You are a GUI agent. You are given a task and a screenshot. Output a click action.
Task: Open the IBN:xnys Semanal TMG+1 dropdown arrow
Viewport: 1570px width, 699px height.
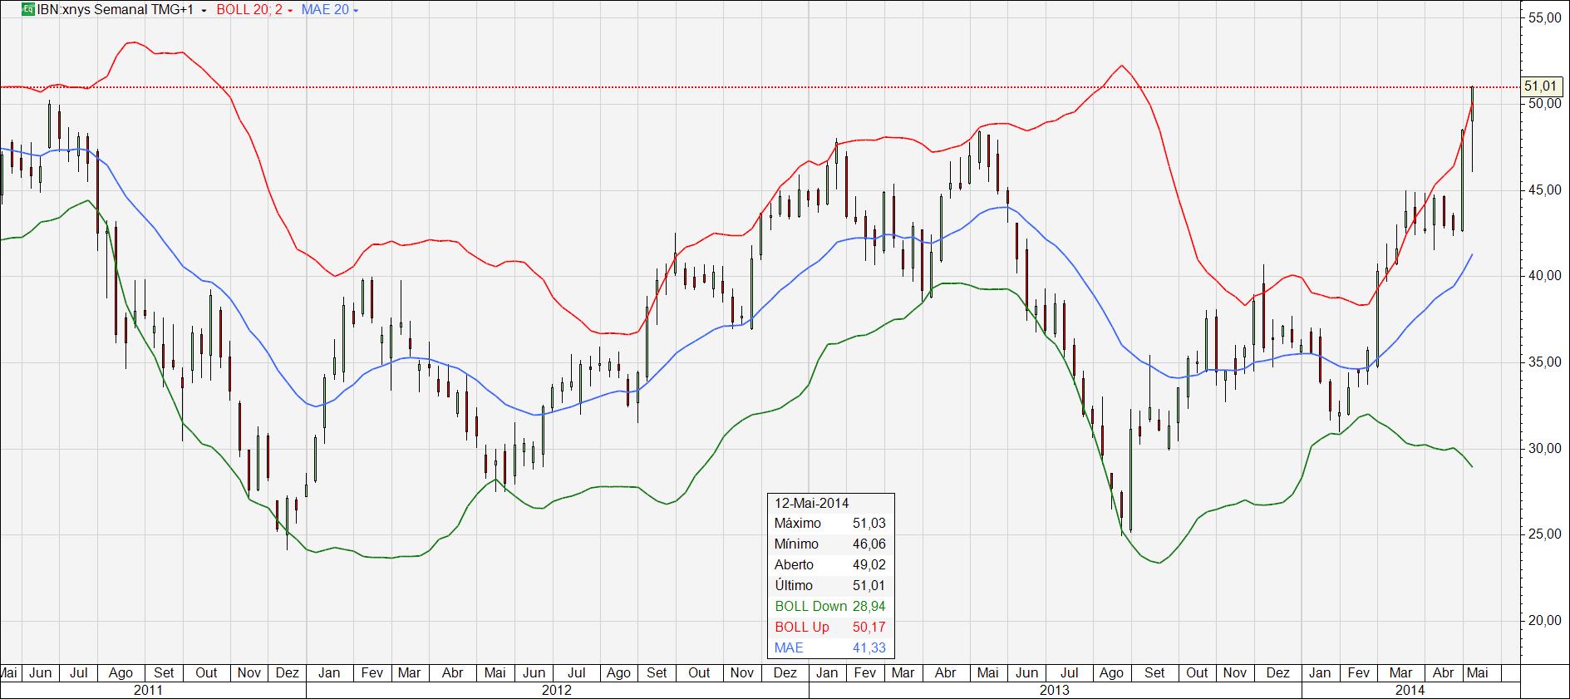pyautogui.click(x=204, y=11)
